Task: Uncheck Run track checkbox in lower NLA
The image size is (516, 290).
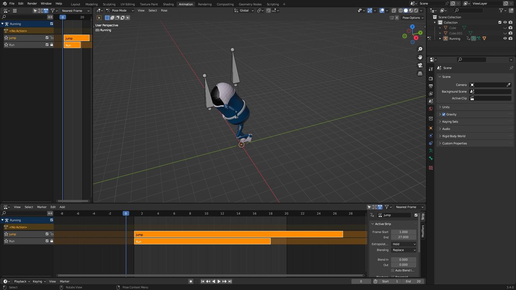Action: pyautogui.click(x=47, y=241)
